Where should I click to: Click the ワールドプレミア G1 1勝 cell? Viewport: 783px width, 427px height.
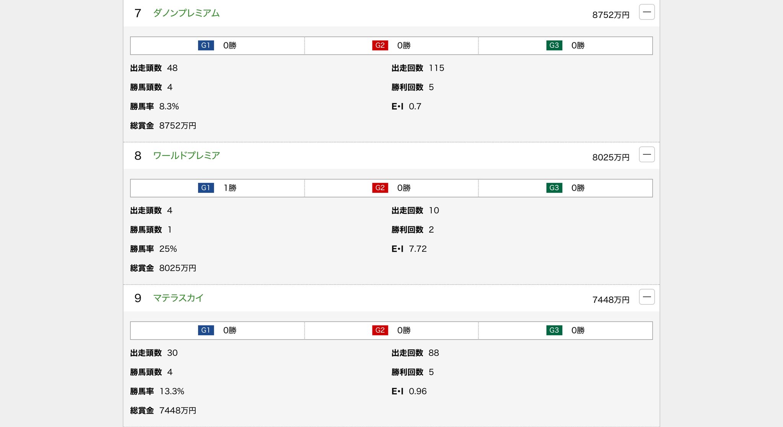click(230, 188)
